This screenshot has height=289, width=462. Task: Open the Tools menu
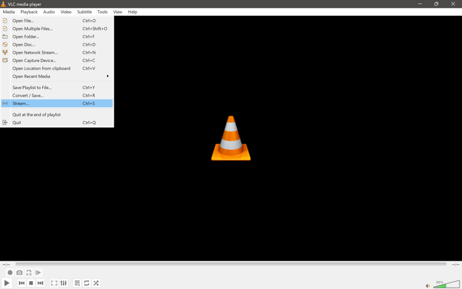point(102,12)
